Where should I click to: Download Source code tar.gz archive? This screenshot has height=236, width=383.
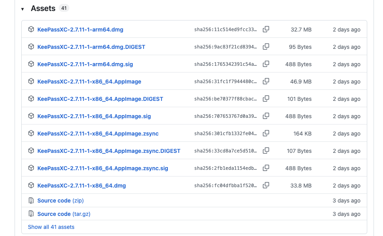click(64, 214)
